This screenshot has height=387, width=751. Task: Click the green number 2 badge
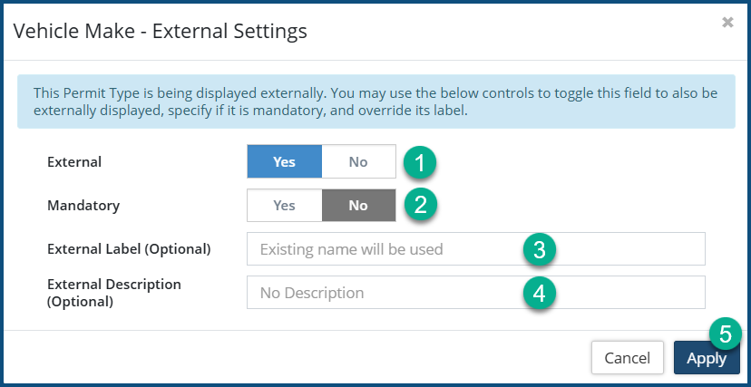click(419, 205)
